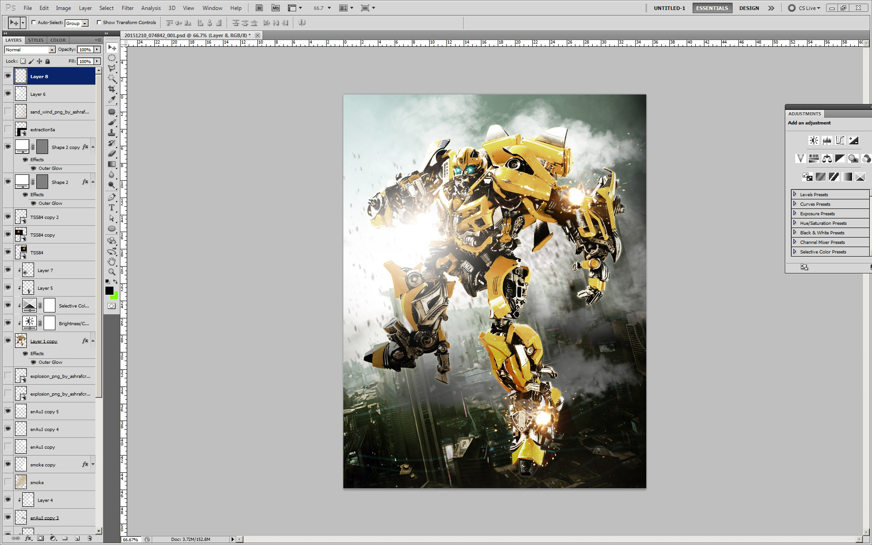The image size is (872, 545).
Task: Select the Type tool
Action: (x=112, y=208)
